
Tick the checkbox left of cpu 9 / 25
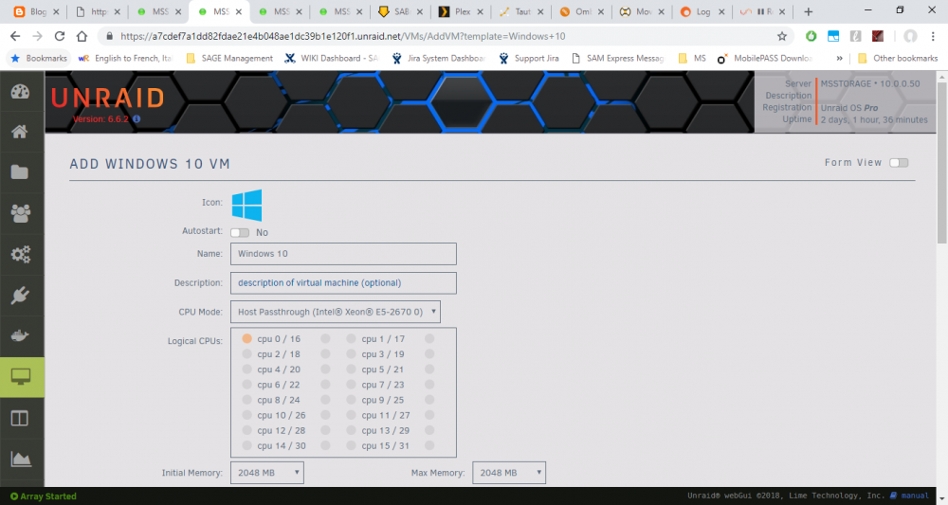[x=351, y=399]
